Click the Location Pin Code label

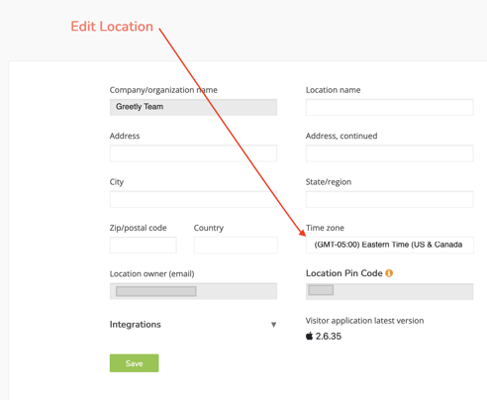[x=344, y=273]
